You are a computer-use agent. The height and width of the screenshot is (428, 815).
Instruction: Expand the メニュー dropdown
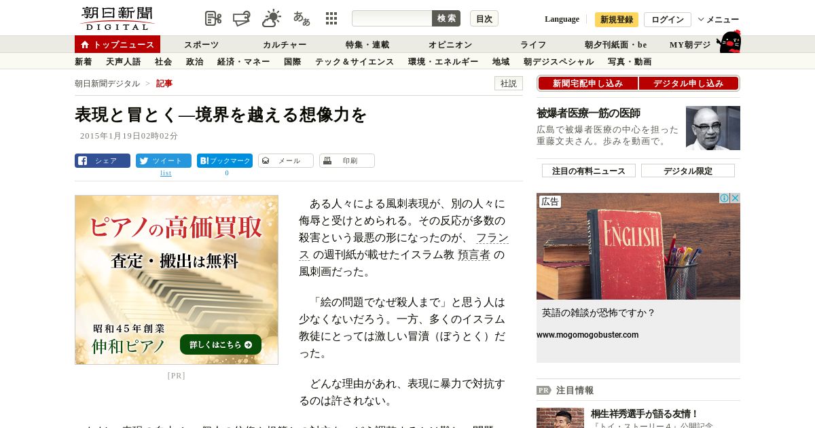(719, 20)
